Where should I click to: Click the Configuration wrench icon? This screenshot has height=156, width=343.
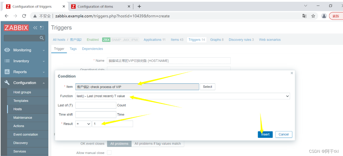[7, 83]
